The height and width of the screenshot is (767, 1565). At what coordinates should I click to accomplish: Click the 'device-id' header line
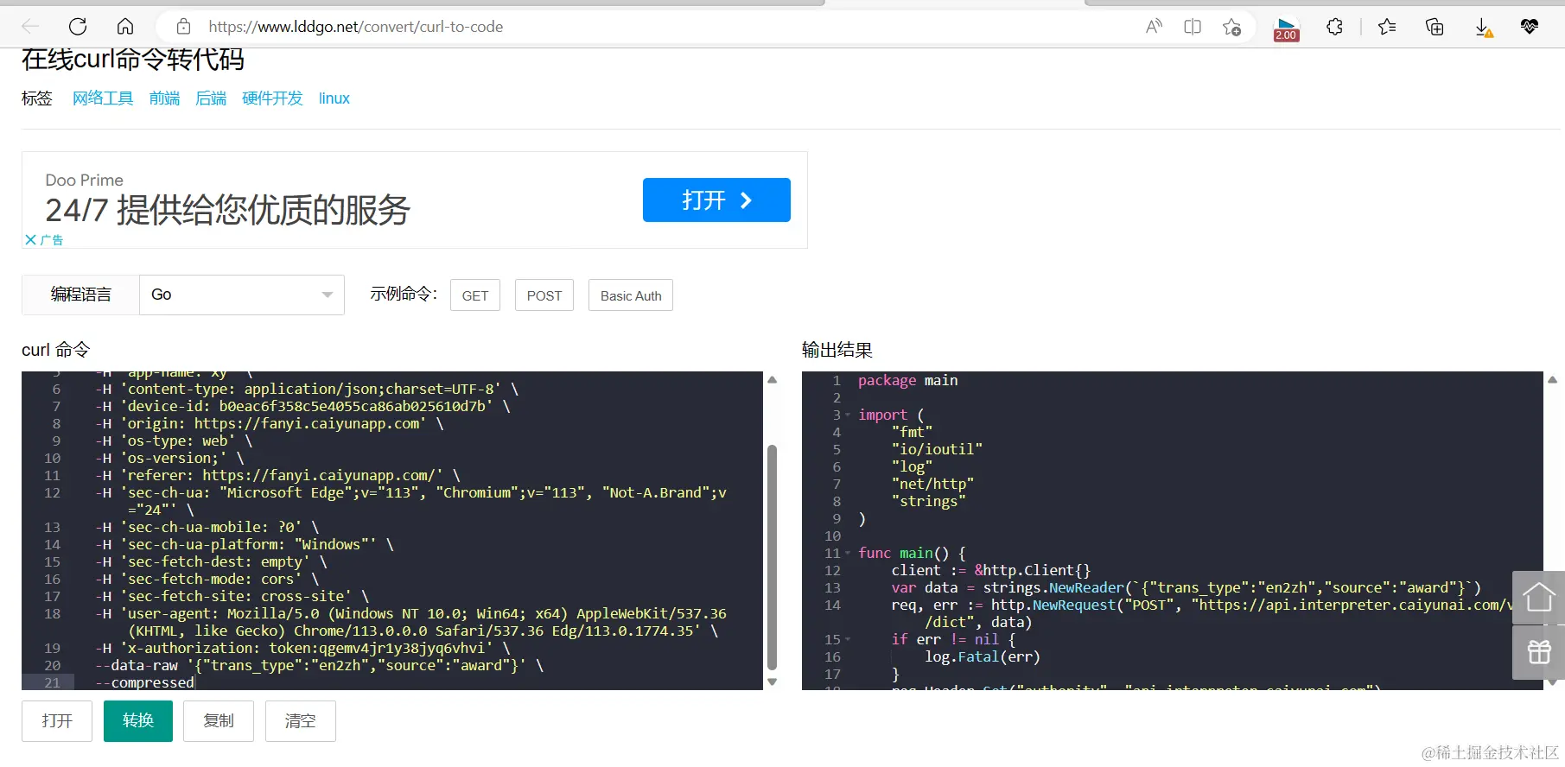(x=303, y=406)
